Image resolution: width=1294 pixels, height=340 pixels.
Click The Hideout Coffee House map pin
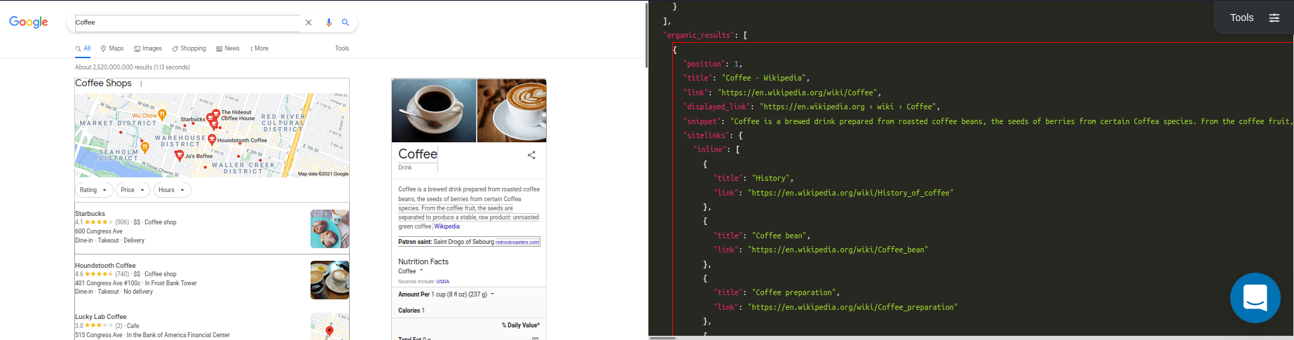(216, 114)
